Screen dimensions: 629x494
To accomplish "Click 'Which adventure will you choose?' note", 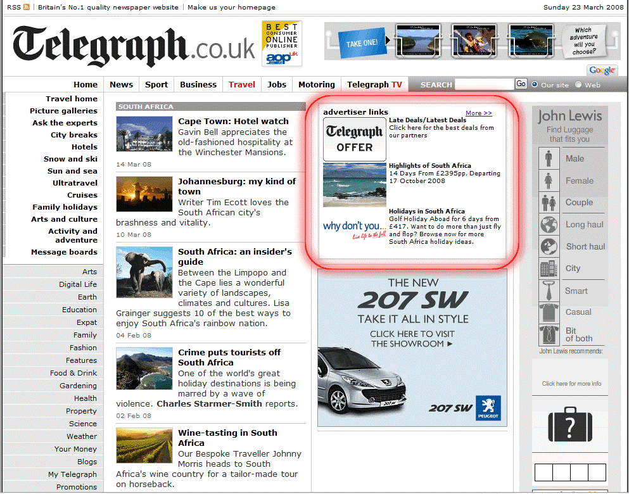I will click(x=583, y=41).
